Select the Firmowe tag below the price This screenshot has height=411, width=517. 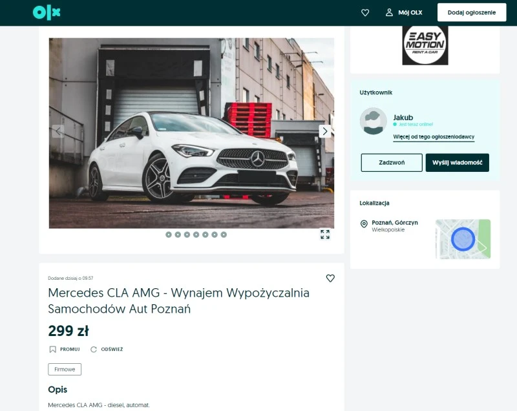(63, 369)
